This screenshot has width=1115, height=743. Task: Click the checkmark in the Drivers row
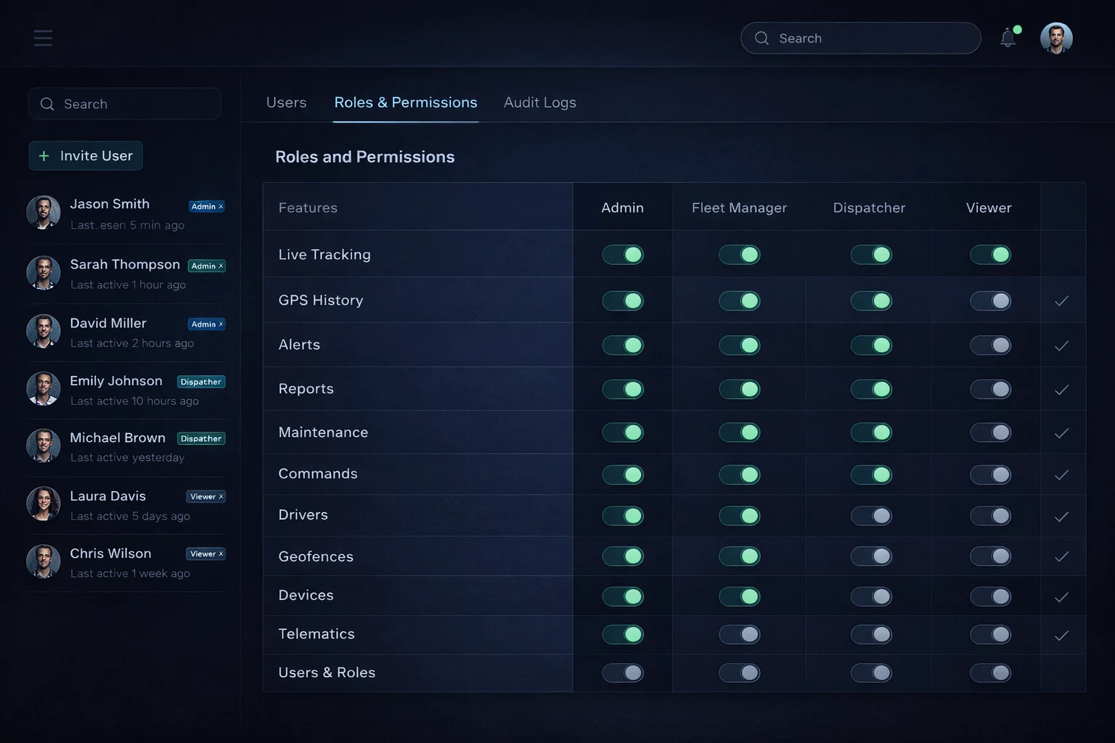point(1061,517)
